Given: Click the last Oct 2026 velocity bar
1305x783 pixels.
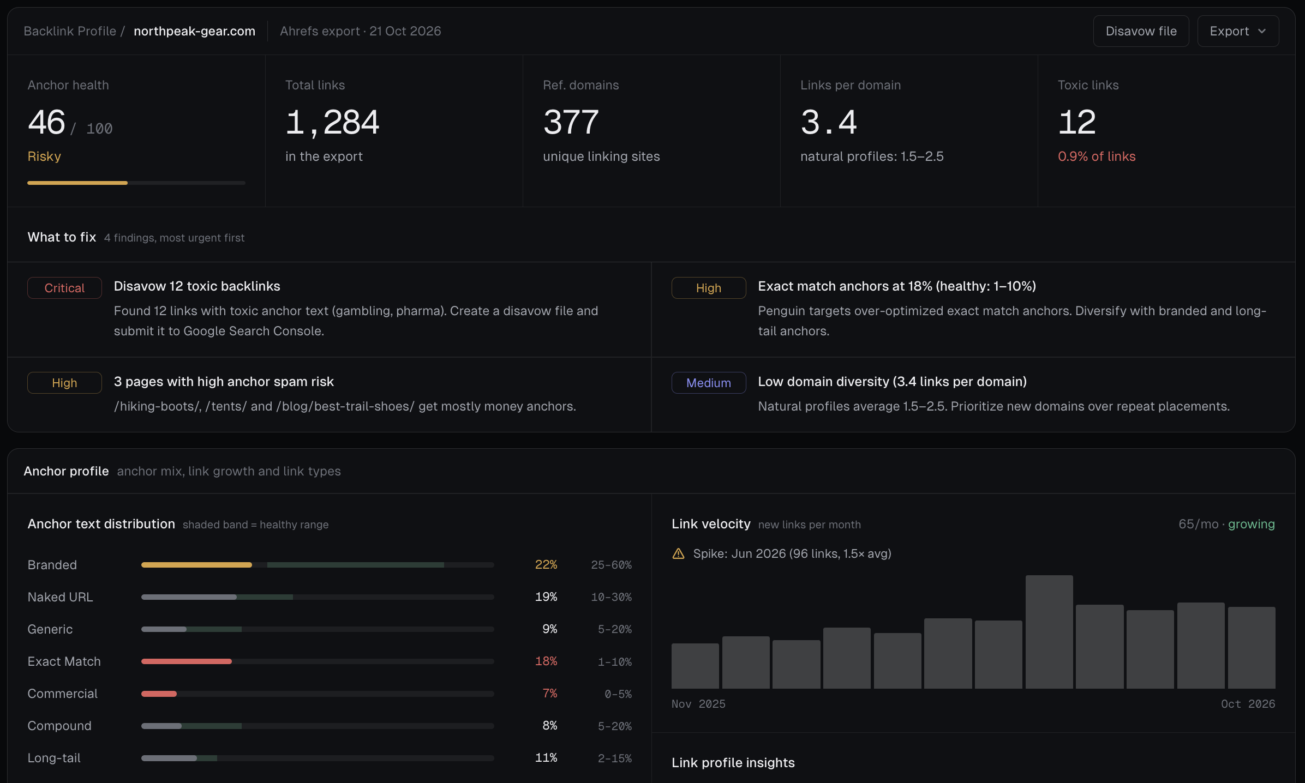Looking at the screenshot, I should (x=1252, y=648).
